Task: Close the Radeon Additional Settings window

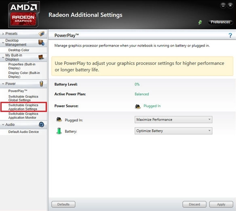Action: [230, 6]
